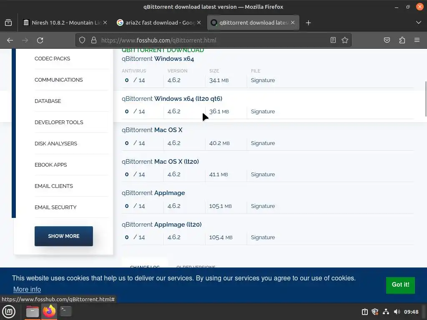427x320 pixels.
Task: Open network connections tray icon
Action: 386,312
